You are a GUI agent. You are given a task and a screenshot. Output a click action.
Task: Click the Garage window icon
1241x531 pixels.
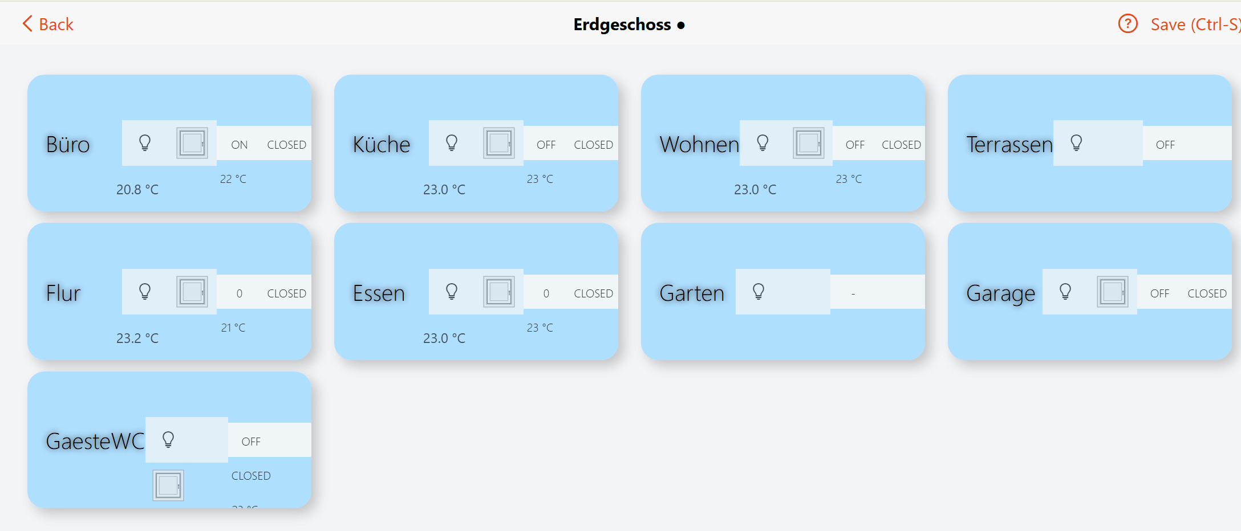tap(1113, 292)
